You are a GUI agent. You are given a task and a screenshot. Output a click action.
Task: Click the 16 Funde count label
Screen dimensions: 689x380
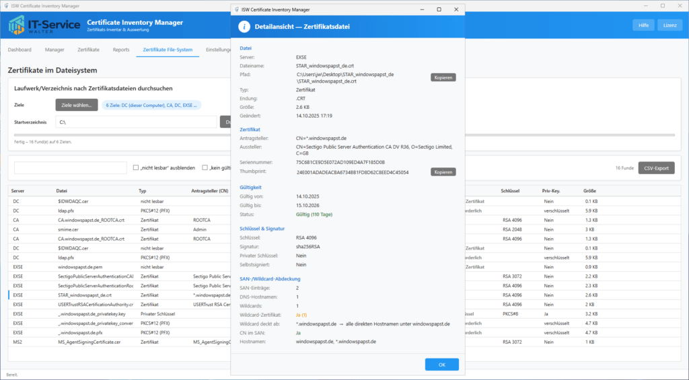click(624, 168)
